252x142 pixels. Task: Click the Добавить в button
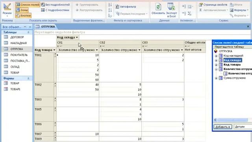222,127
